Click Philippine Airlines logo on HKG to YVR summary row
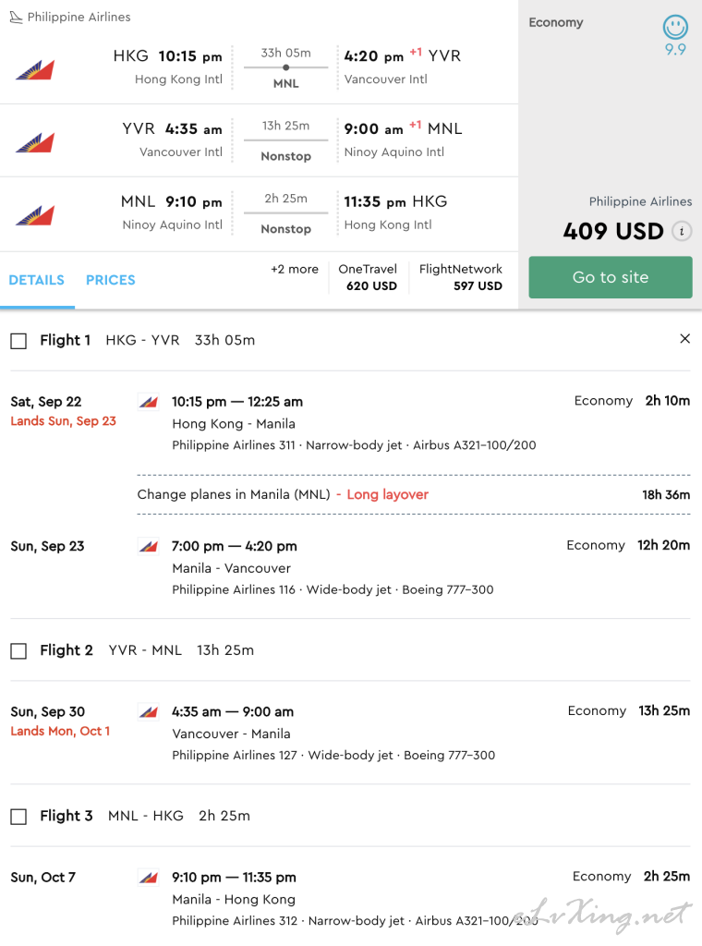Screen dimensions: 702x946 tap(36, 70)
